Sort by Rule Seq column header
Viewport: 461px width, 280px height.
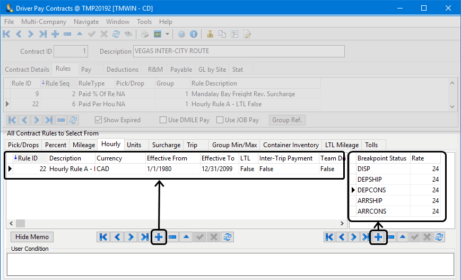tap(58, 83)
